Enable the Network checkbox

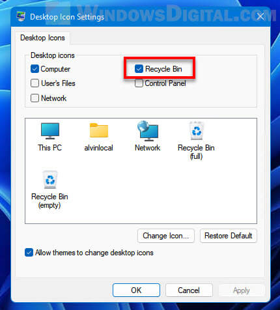click(x=35, y=98)
